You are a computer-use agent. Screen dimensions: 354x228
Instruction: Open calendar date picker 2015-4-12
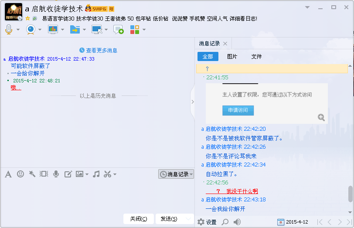pyautogui.click(x=293, y=222)
